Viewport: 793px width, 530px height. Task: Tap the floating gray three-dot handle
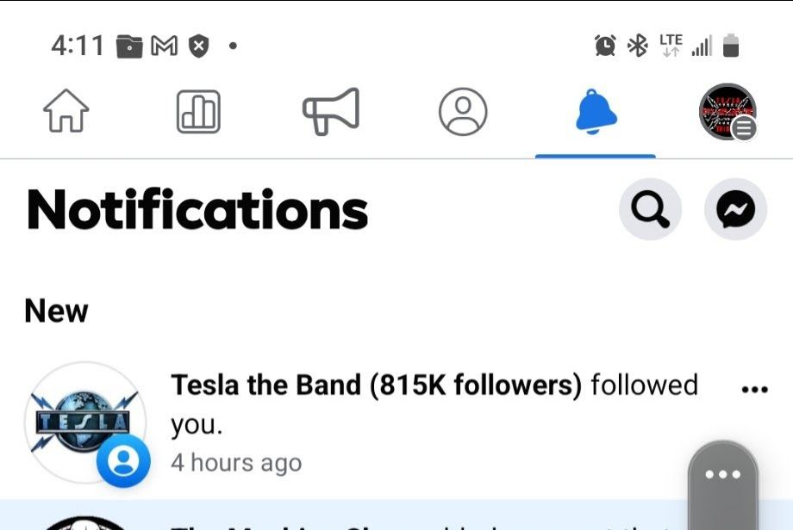coord(722,475)
